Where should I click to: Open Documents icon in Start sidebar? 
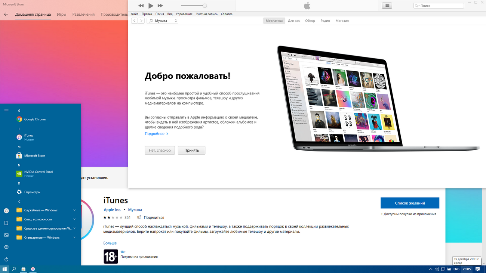[6, 223]
